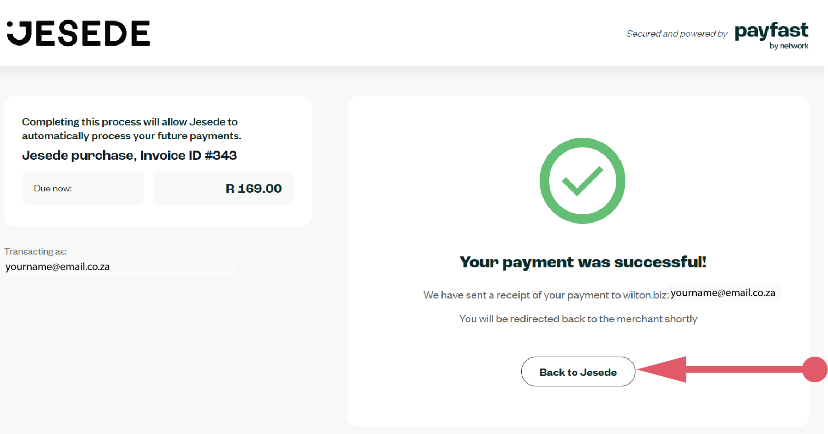The height and width of the screenshot is (434, 828).
Task: Click the Invoice ID #343 heading
Action: [x=129, y=156]
